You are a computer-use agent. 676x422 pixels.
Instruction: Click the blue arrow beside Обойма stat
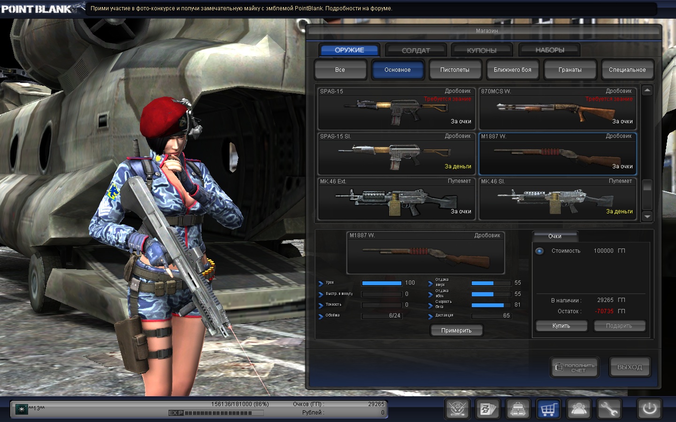[x=321, y=316]
